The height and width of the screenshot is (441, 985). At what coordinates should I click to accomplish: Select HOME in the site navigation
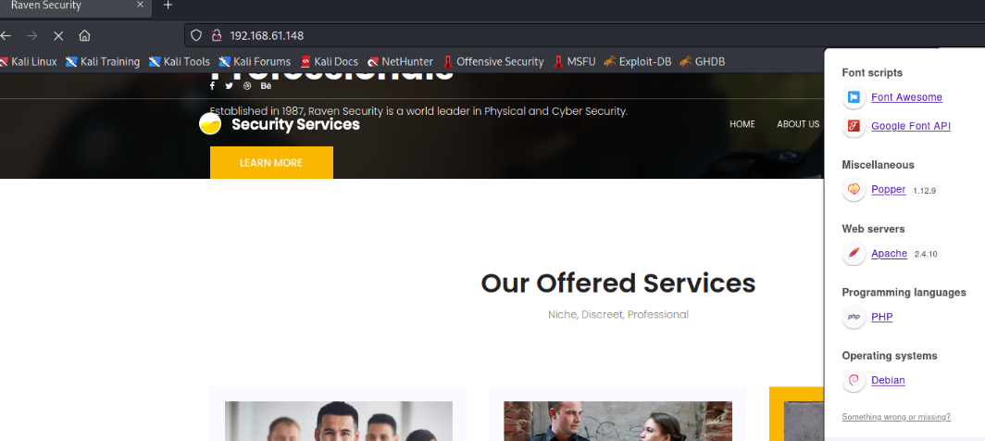[x=742, y=124]
